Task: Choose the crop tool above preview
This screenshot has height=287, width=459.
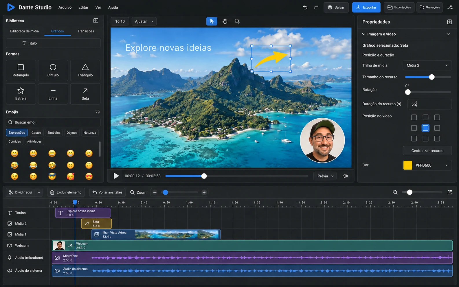Action: tap(237, 21)
